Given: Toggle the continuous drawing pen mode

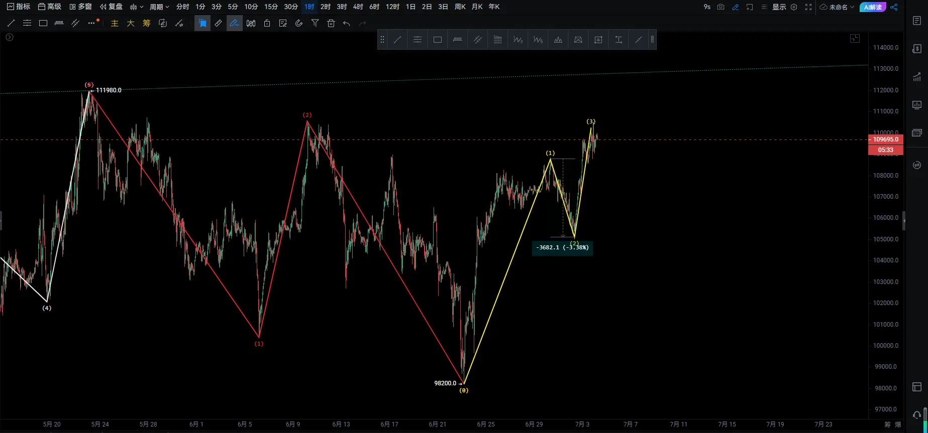Looking at the screenshot, I should coord(235,23).
